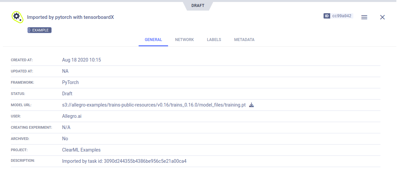Click the Creating Experiment N/A value
Viewport: 397px width, 177px height.
coord(66,127)
